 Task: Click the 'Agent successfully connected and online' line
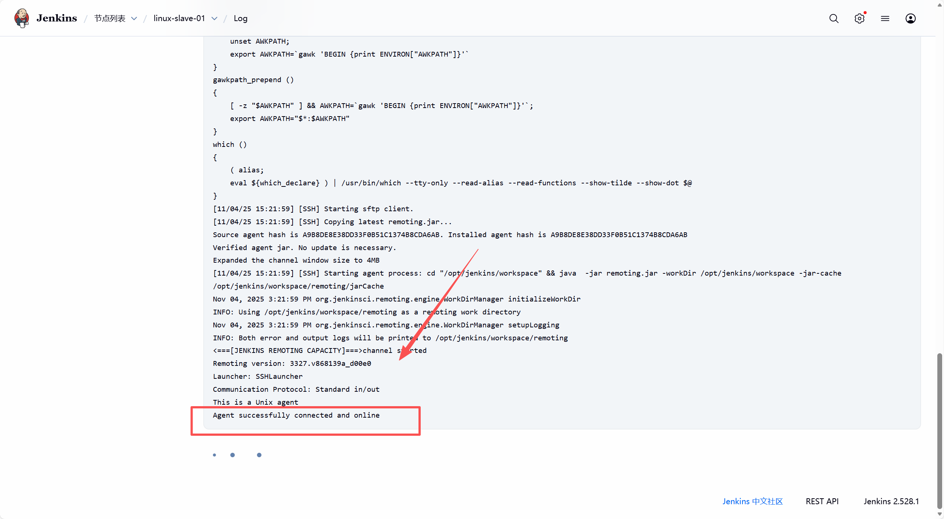[296, 415]
